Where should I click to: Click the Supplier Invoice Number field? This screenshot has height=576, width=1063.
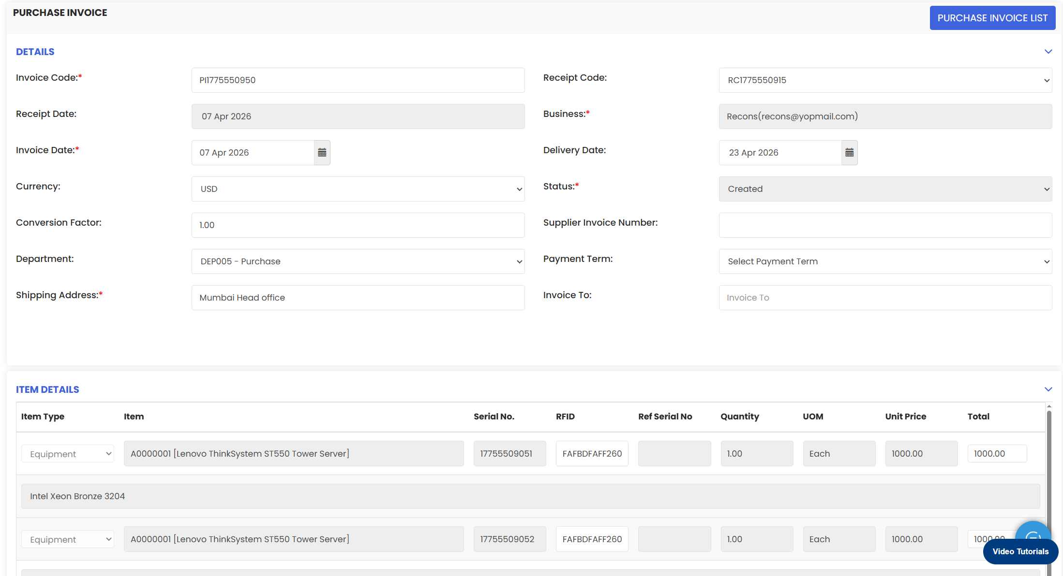[885, 225]
